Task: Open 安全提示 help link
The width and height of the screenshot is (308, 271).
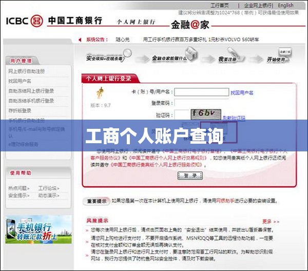Action: (19, 196)
